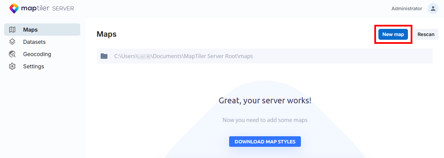Image resolution: width=444 pixels, height=158 pixels.
Task: Go to Datasets label in the sidebar
Action: click(x=34, y=42)
